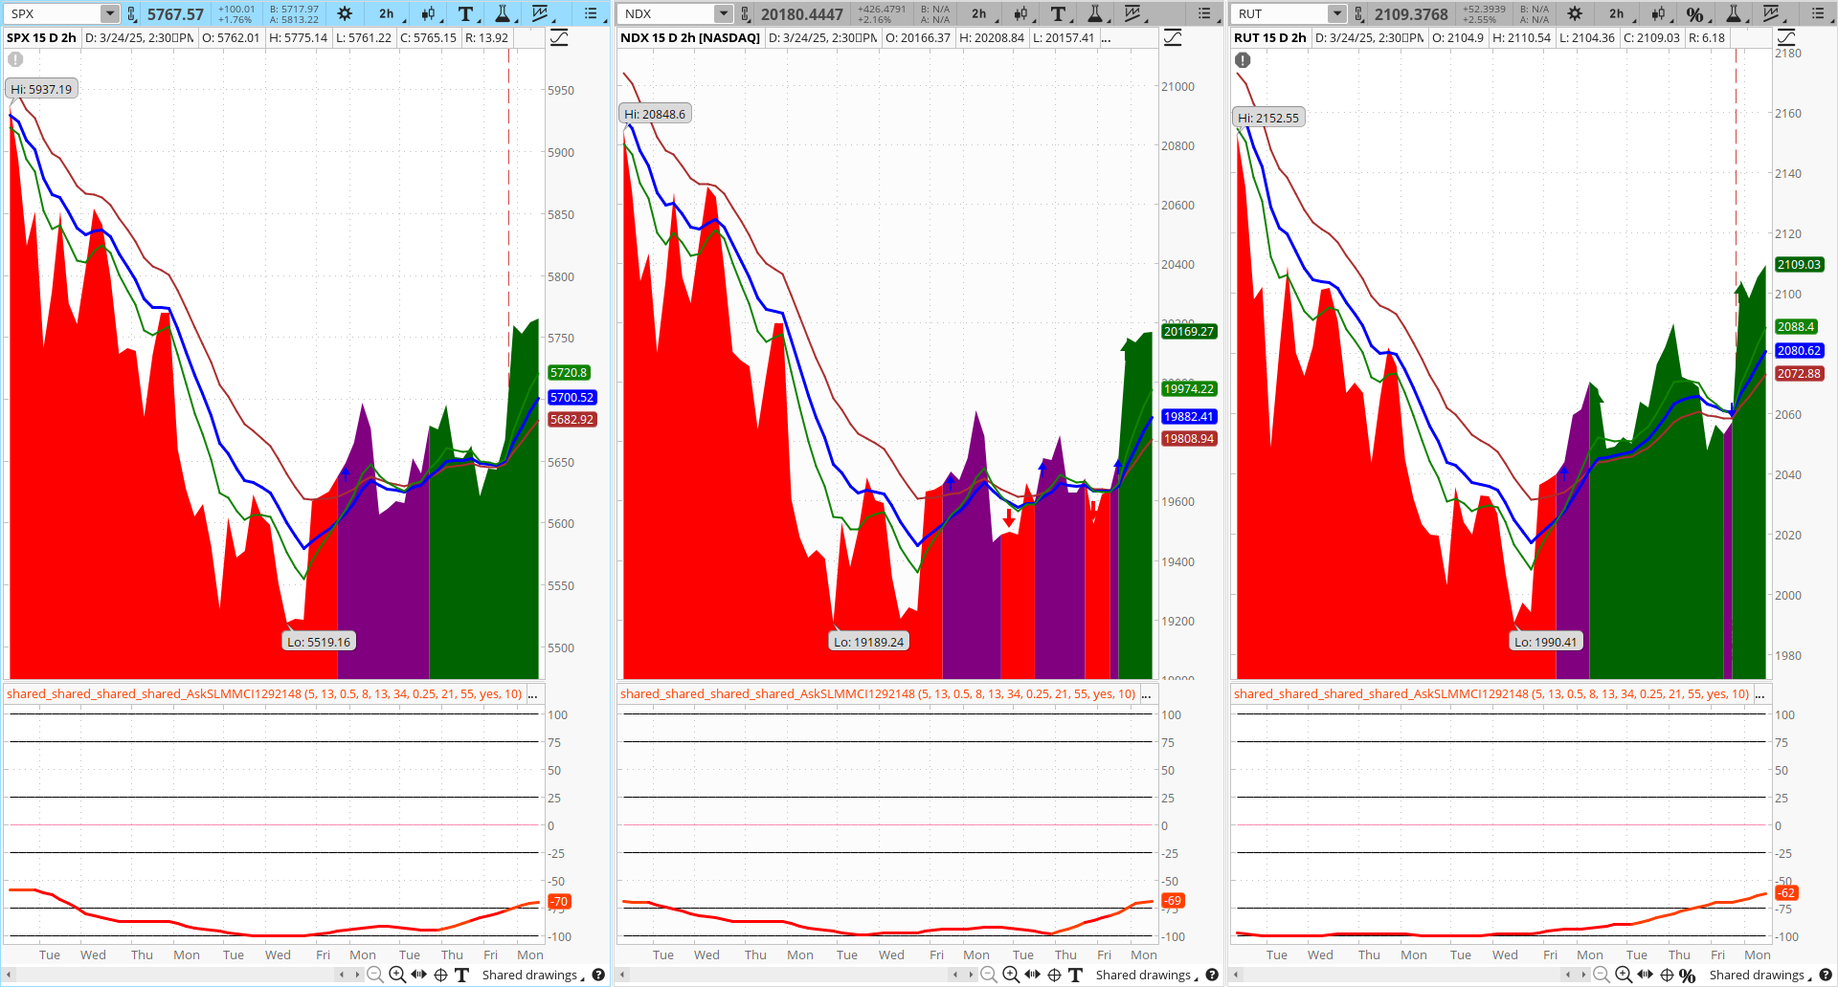This screenshot has height=987, width=1838.
Task: Expand the truncated study title ellipsis on SPX
Action: point(532,693)
